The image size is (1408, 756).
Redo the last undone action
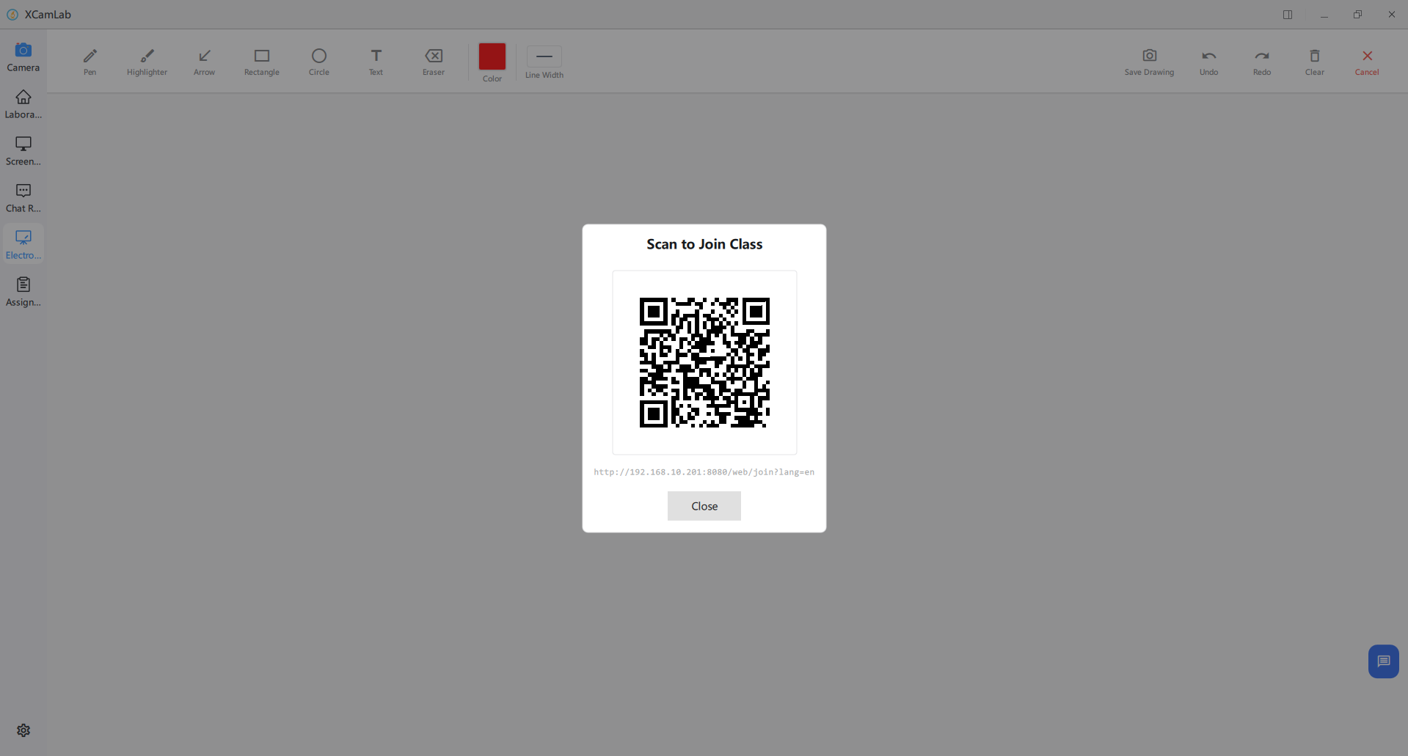(1261, 62)
